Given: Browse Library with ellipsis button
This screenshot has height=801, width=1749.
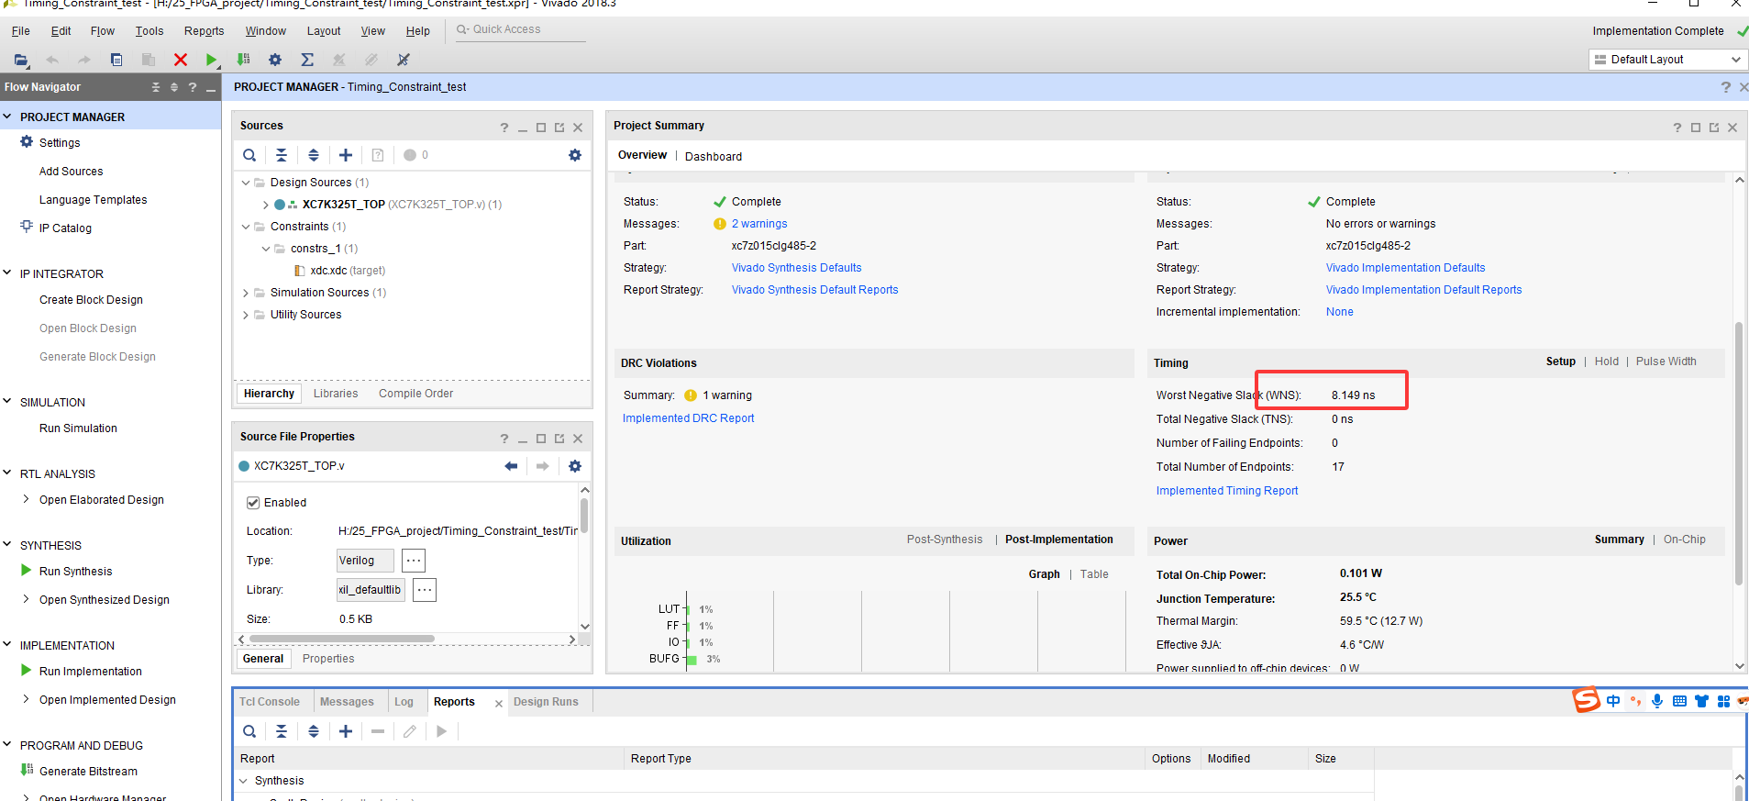Looking at the screenshot, I should (x=425, y=589).
